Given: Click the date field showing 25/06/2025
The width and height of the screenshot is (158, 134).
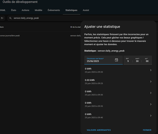Looking at the screenshot, I should pyautogui.click(x=103, y=60).
